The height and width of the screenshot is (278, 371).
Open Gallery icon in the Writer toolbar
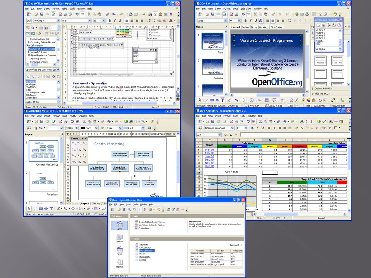(x=161, y=14)
